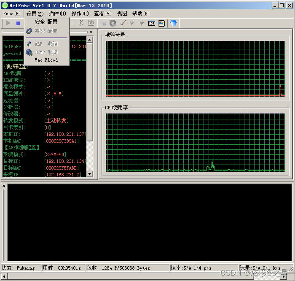Click config panel vertical scrollbar thumb
The height and width of the screenshot is (281, 295).
pyautogui.click(x=90, y=92)
